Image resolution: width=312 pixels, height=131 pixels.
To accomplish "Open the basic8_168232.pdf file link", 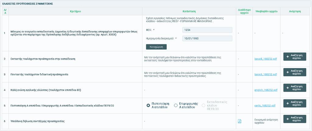I will click(x=266, y=59).
